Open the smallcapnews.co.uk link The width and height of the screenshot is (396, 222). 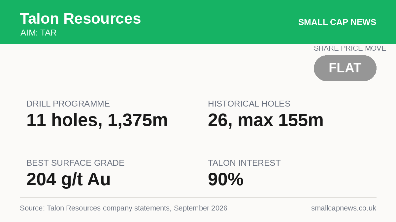(344, 208)
